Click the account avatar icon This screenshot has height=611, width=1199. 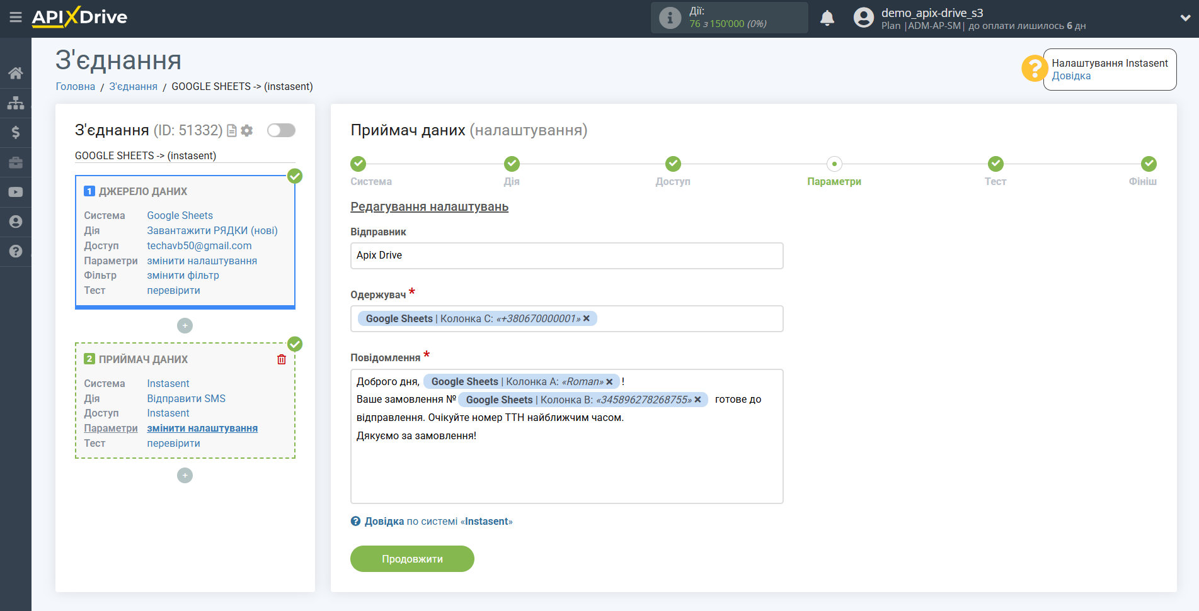pyautogui.click(x=864, y=18)
